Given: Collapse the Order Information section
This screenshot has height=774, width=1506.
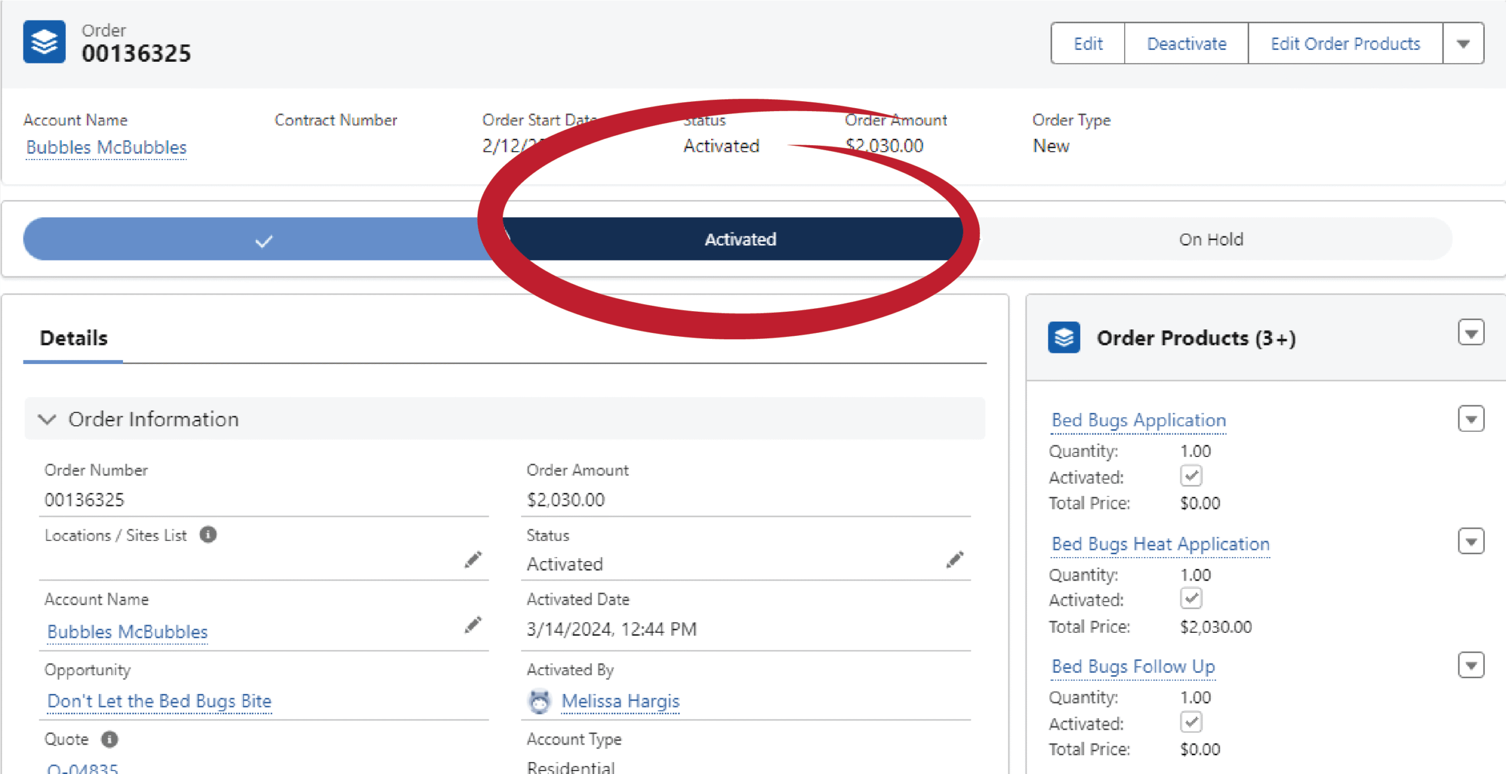Looking at the screenshot, I should tap(47, 419).
